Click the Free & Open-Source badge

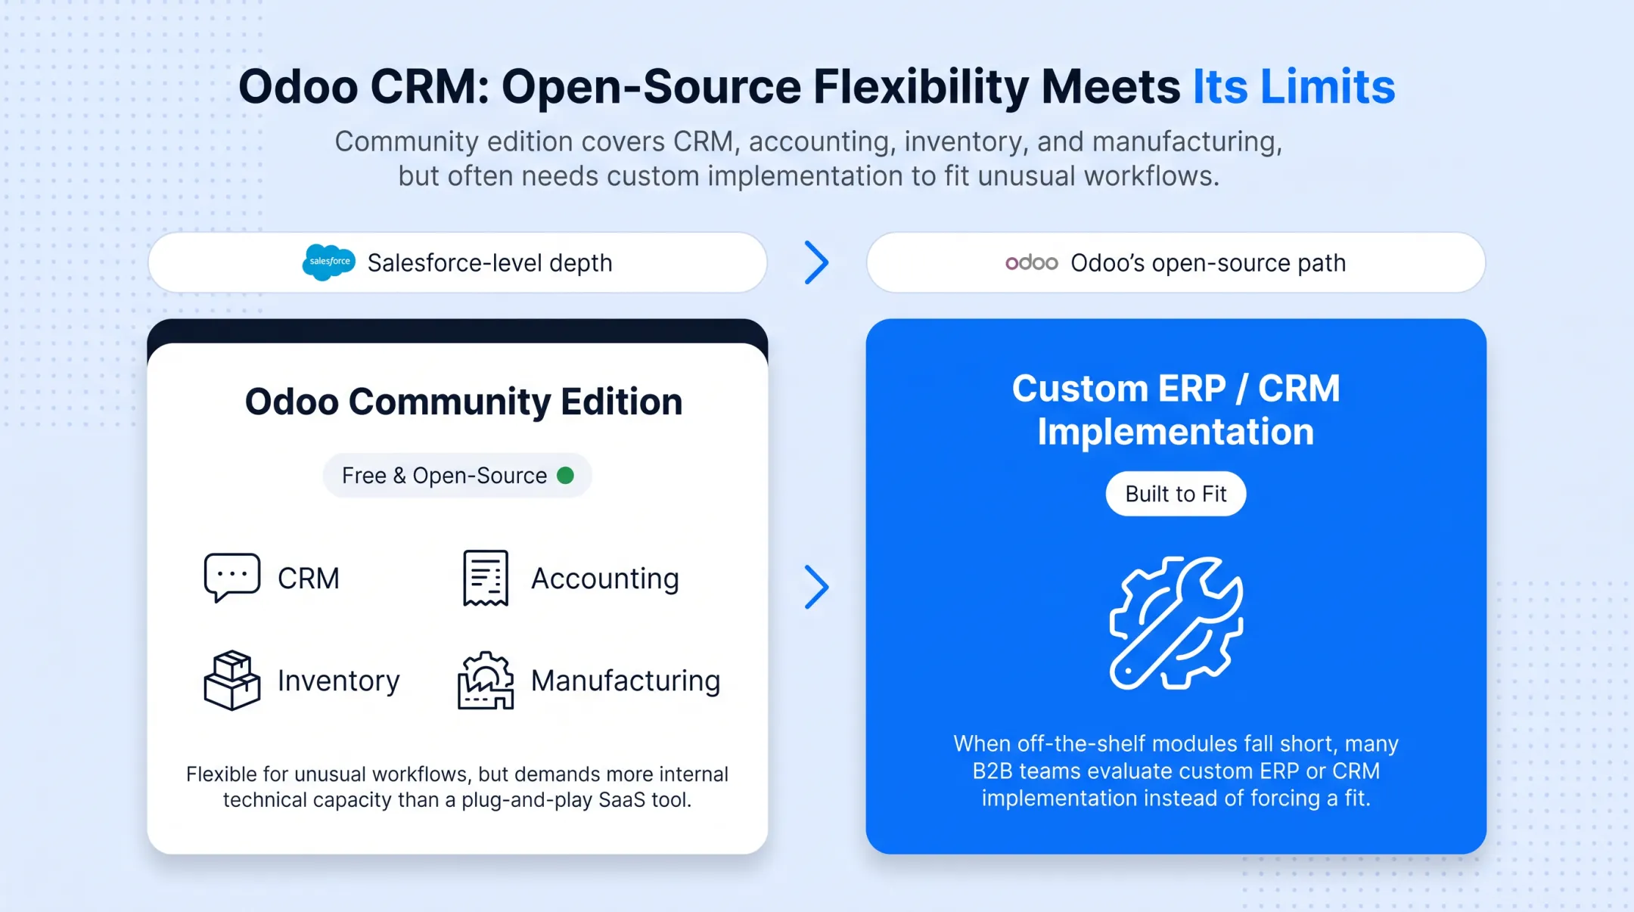click(458, 475)
